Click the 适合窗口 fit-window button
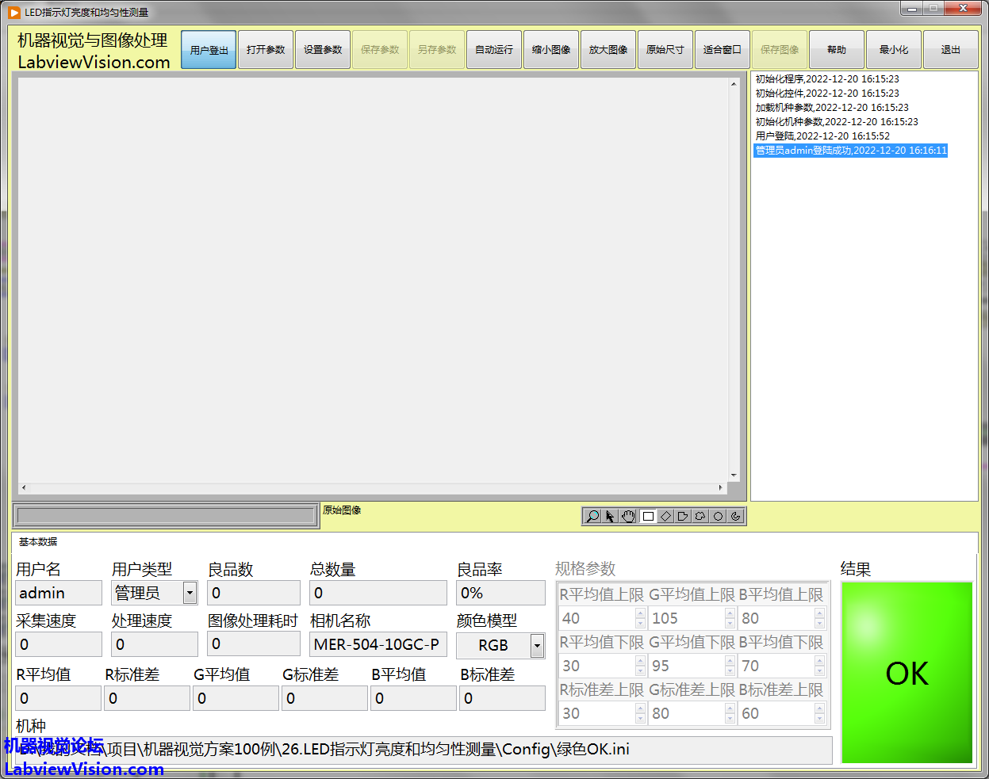 722,50
